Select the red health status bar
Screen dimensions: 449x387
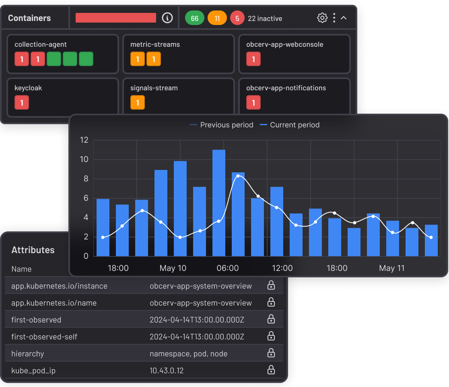pos(116,18)
